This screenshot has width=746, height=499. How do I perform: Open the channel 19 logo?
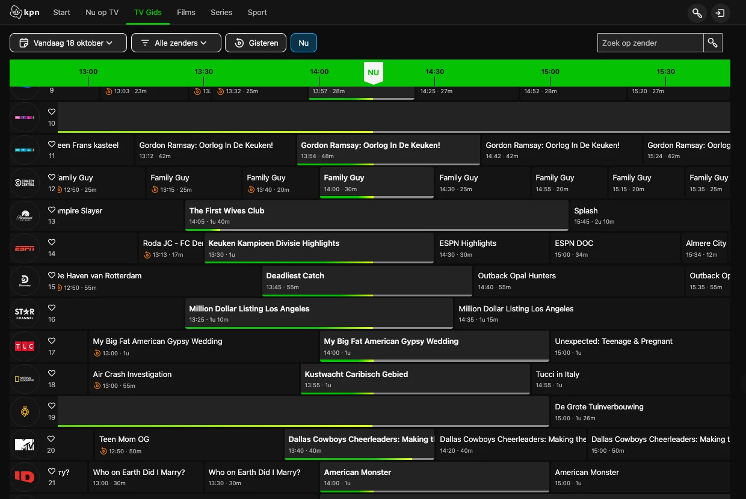(25, 411)
